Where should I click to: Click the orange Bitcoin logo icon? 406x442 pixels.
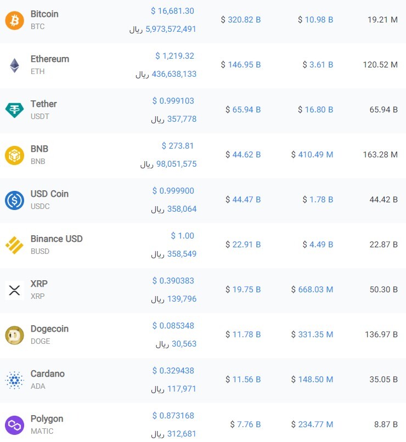[14, 20]
